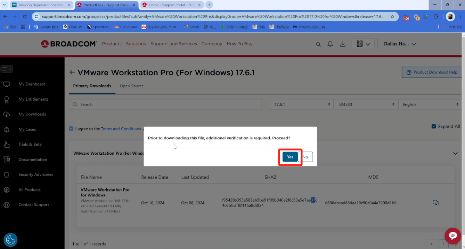Open the apps grid bookmark icon
Image resolution: width=465 pixels, height=249 pixels.
(x=23, y=27)
